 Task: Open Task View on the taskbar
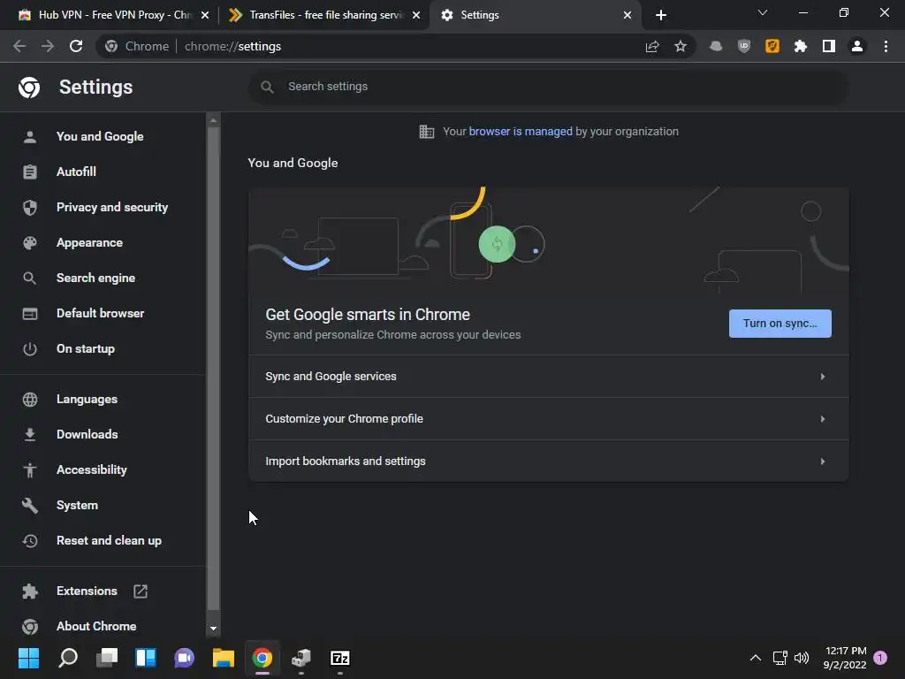click(x=107, y=658)
